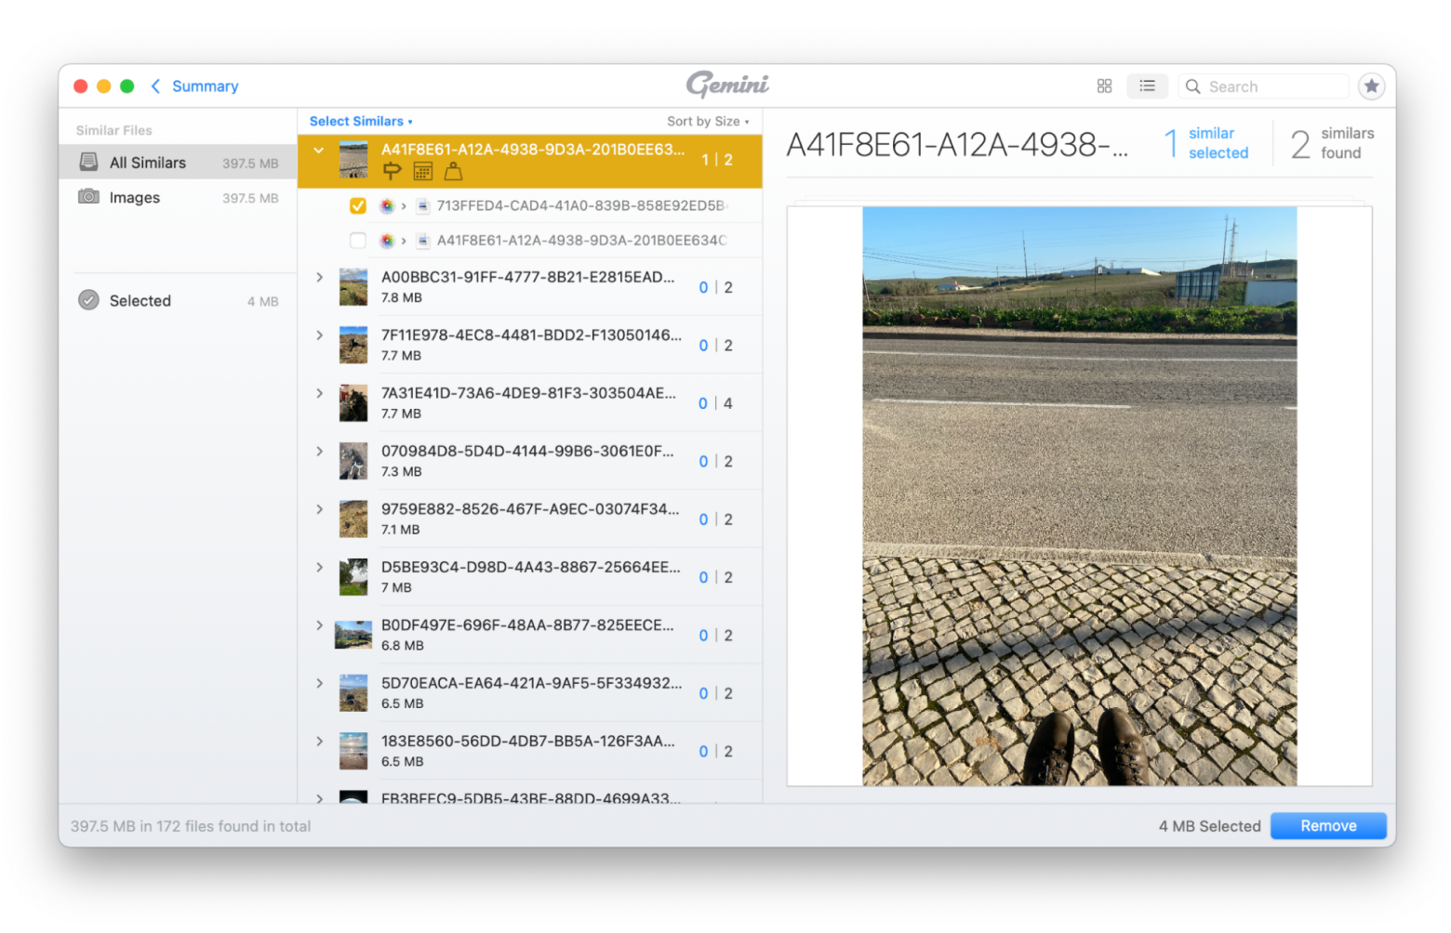The image size is (1451, 933).
Task: Open the Sort by Size dropdown
Action: (708, 122)
